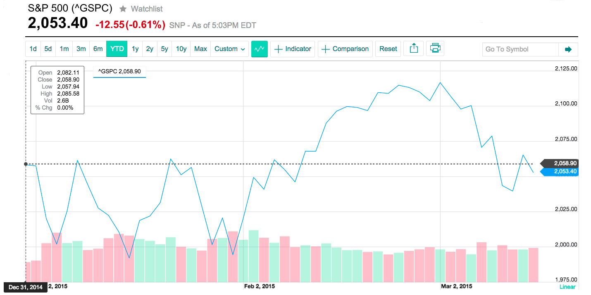Click the line chart type icon

[260, 49]
